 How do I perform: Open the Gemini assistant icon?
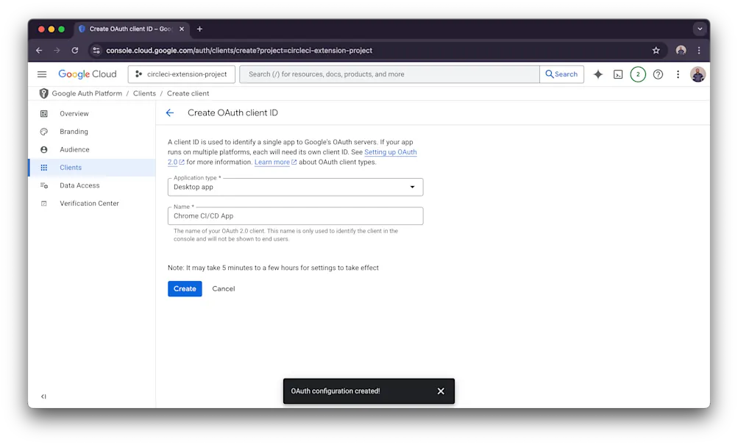click(x=597, y=74)
